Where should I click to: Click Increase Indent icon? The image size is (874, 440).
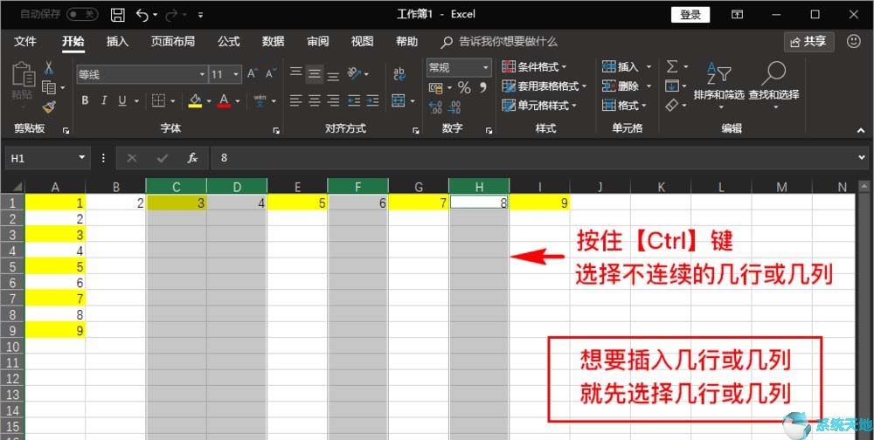point(372,100)
